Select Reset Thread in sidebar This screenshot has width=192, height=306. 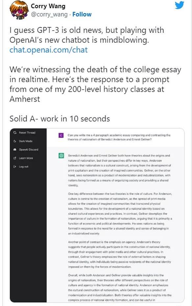(x=24, y=133)
